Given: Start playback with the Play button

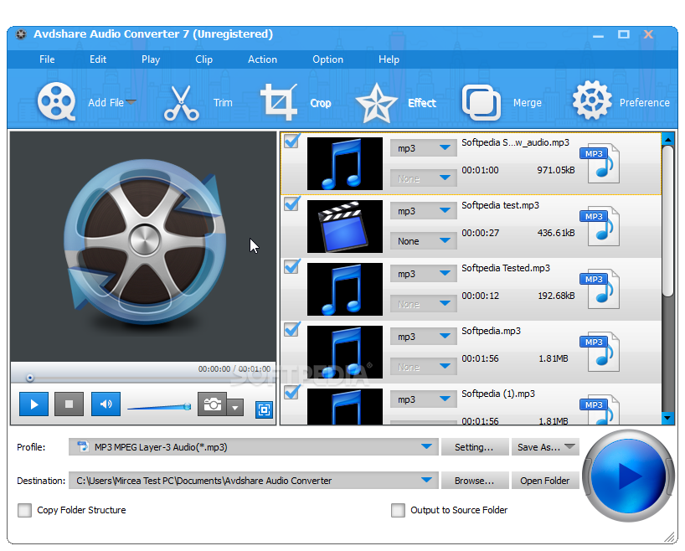Looking at the screenshot, I should click(x=33, y=404).
